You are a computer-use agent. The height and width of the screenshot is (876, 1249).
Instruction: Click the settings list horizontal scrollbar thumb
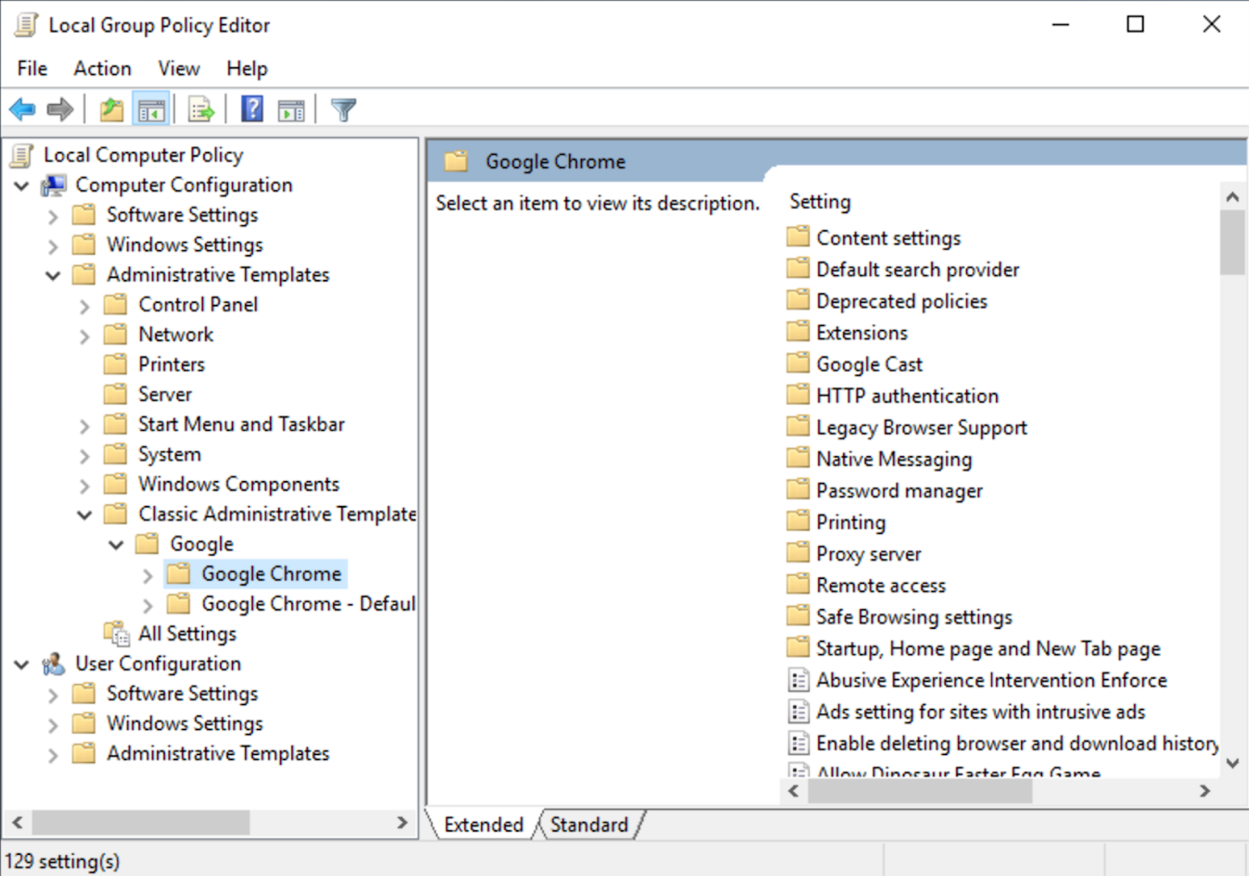(x=920, y=791)
